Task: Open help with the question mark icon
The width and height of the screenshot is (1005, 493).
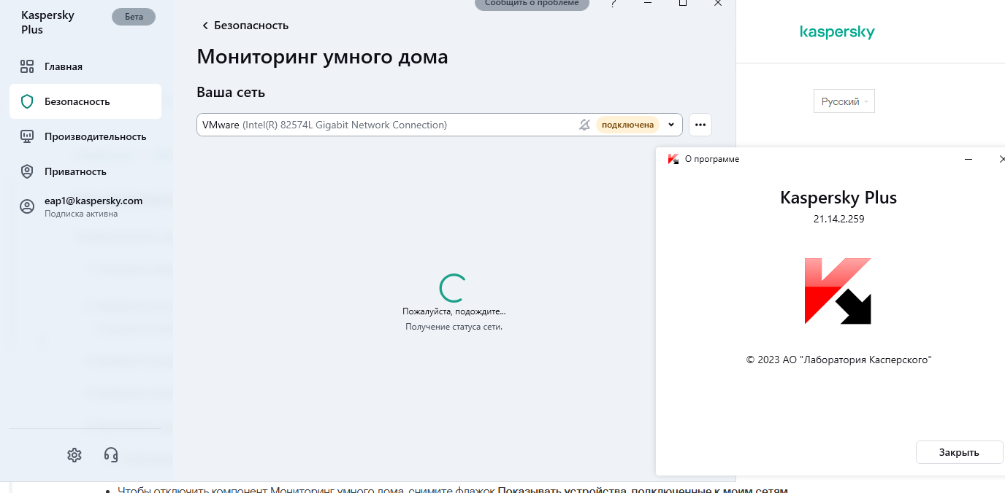Action: tap(614, 4)
